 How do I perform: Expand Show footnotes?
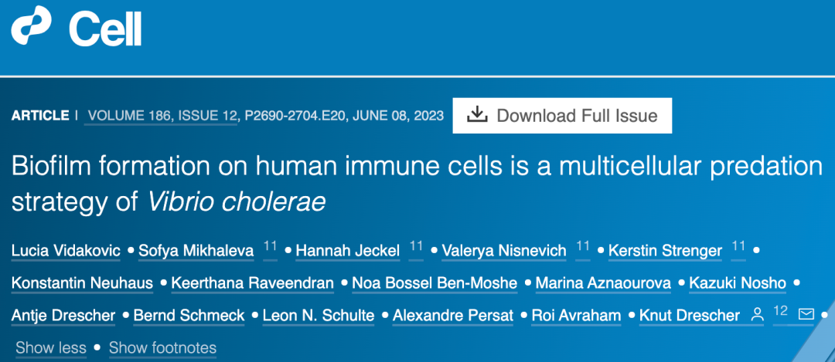(x=162, y=347)
